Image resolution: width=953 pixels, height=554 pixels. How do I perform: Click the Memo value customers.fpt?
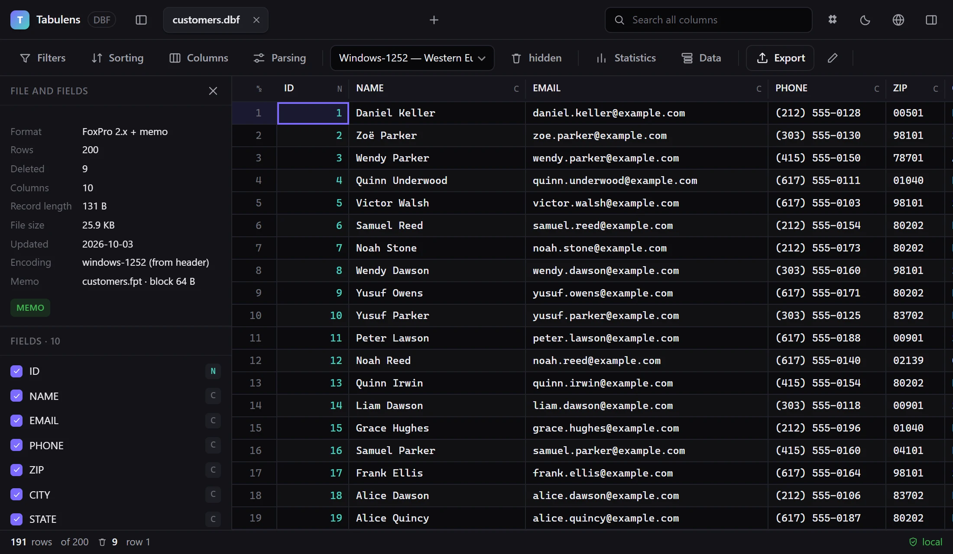pyautogui.click(x=139, y=281)
